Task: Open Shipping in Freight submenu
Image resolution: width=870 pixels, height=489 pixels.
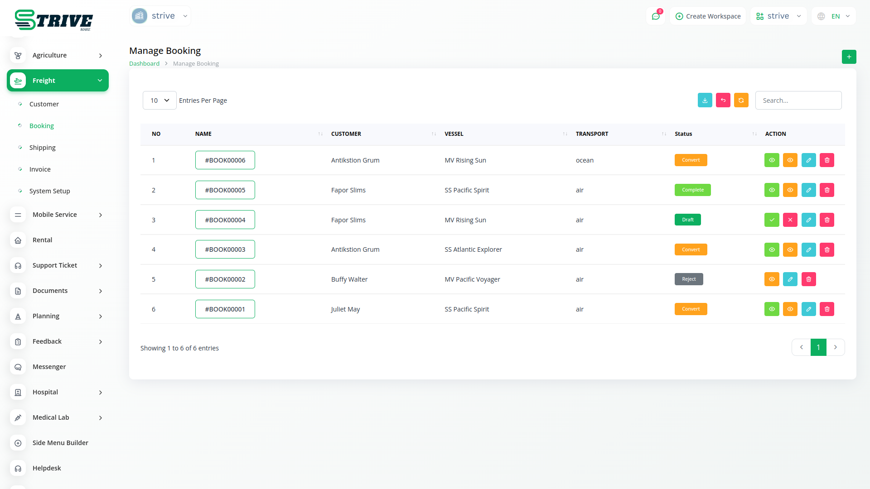Action: [42, 148]
